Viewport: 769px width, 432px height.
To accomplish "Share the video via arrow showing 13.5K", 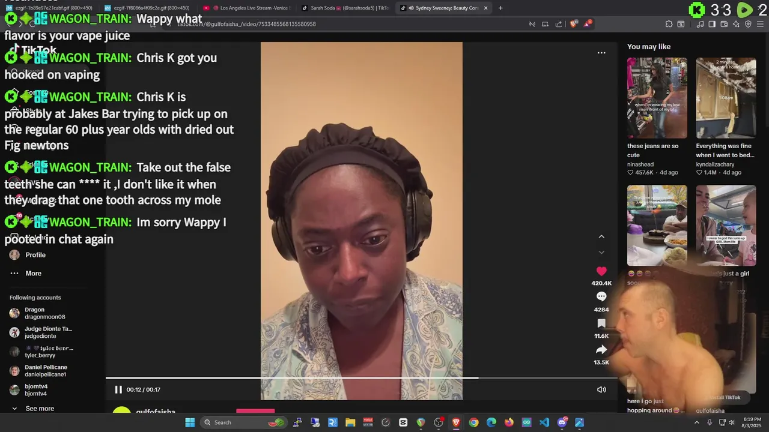I will (601, 350).
